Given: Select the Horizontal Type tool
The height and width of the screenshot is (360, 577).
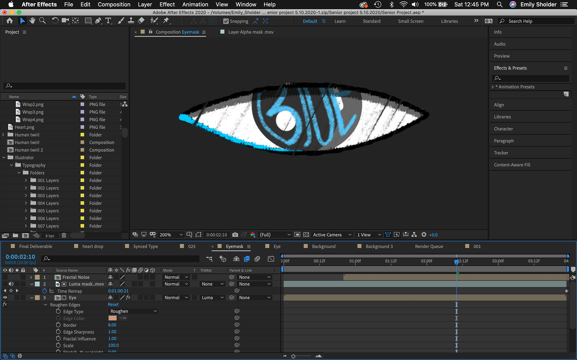Looking at the screenshot, I should (108, 21).
